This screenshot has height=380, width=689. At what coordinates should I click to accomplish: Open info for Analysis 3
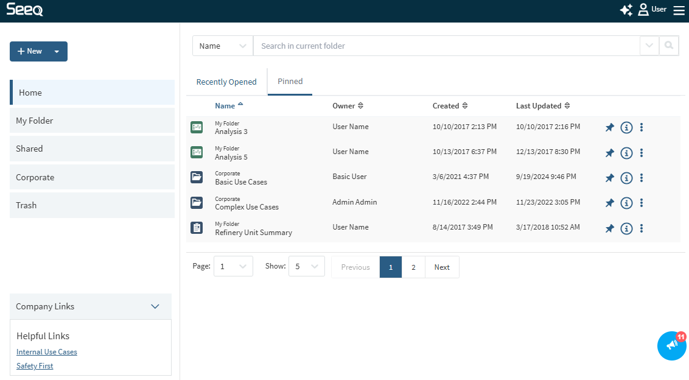click(626, 127)
